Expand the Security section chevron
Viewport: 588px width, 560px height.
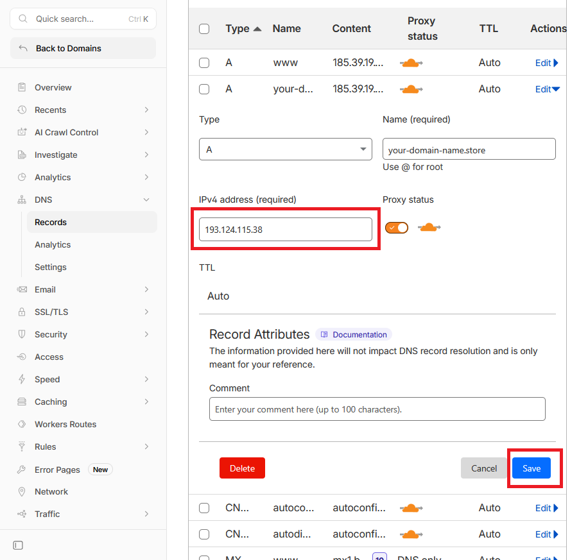tap(146, 334)
